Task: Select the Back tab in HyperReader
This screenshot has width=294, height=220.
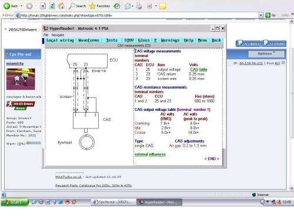Action: tap(216, 40)
